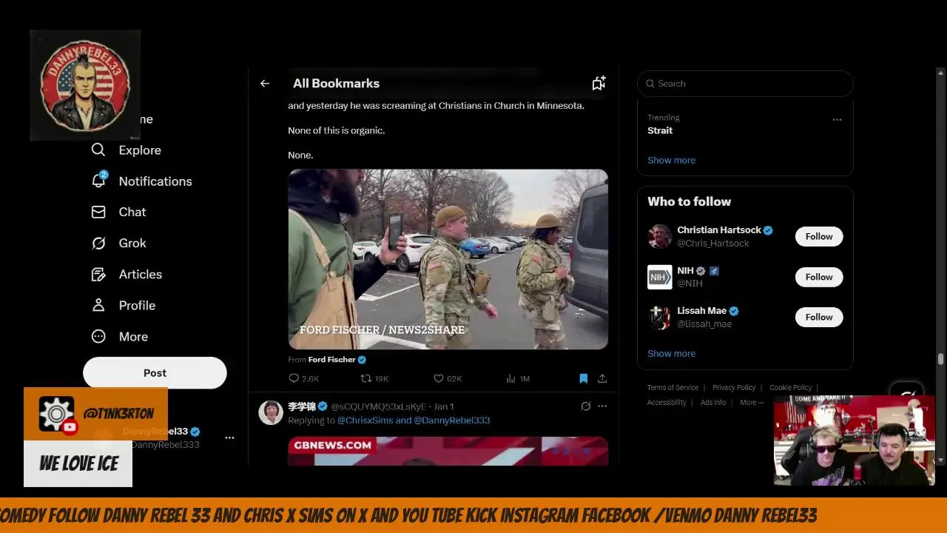Play the Ford Fischer News2Share video
Image resolution: width=947 pixels, height=533 pixels.
coord(448,259)
